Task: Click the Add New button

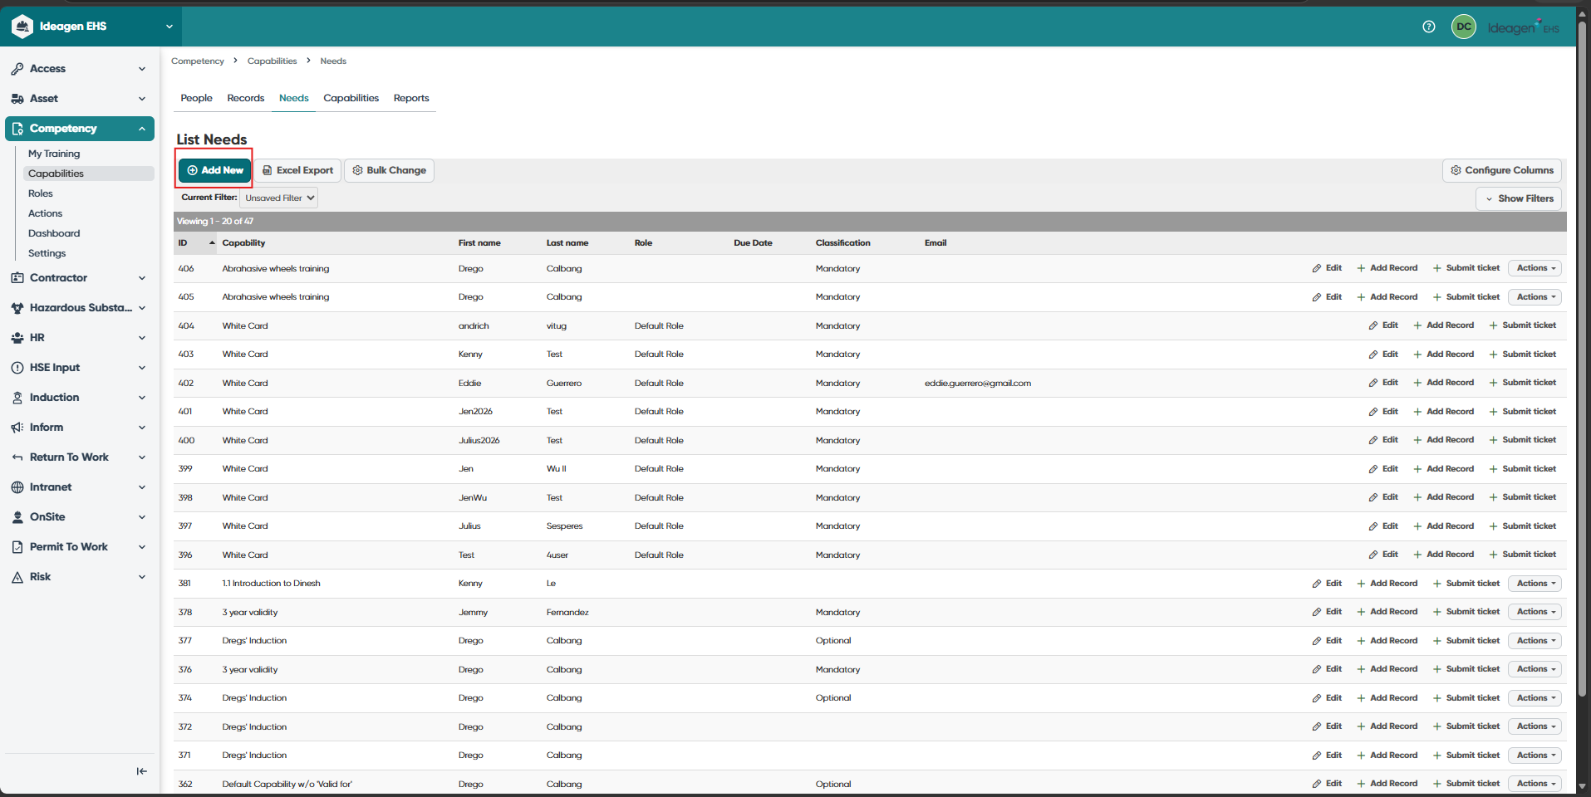Action: (214, 170)
